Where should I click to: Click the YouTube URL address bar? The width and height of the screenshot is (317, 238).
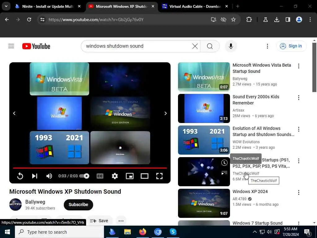click(x=96, y=20)
